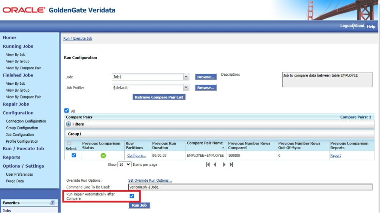
Task: Enable the All compare pairs checkbox
Action: tap(66, 110)
